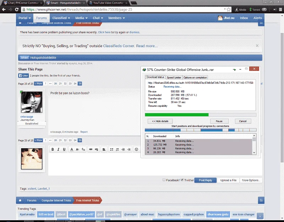The image size is (284, 222).
Task: Click the Read more link
Action: click(x=147, y=46)
